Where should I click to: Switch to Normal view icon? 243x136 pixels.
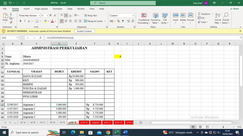(193, 127)
